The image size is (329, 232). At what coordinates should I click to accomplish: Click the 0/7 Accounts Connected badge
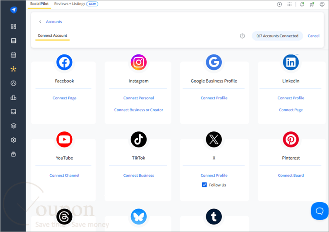click(277, 36)
